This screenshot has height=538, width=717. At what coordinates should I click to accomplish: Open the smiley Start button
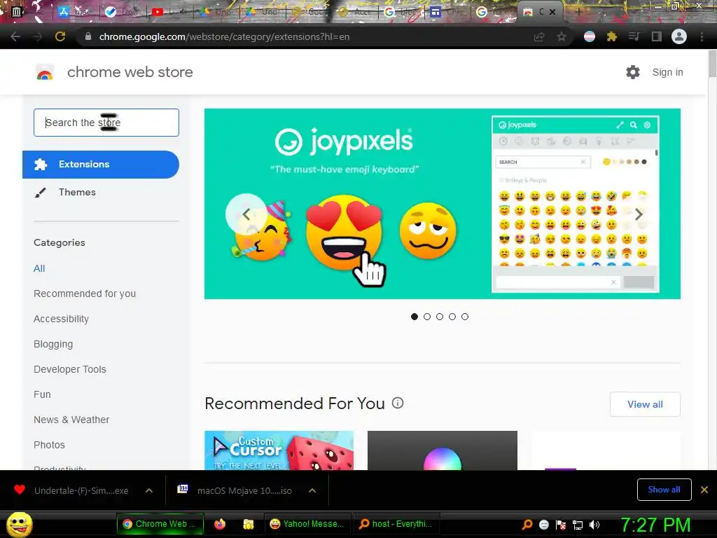pyautogui.click(x=19, y=524)
